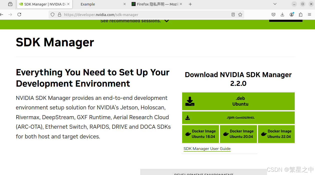This screenshot has height=175, width=315.
Task: Go back to previous page
Action: (2, 15)
